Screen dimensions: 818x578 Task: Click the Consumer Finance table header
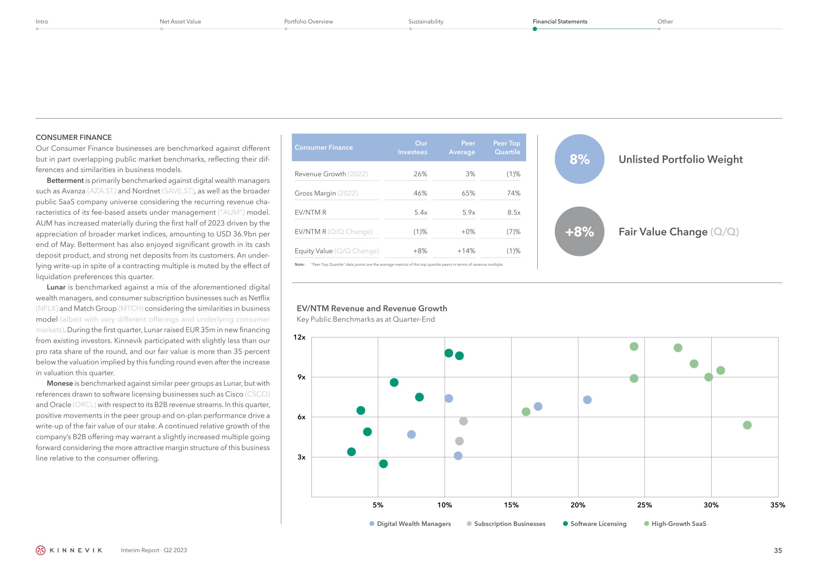(324, 148)
